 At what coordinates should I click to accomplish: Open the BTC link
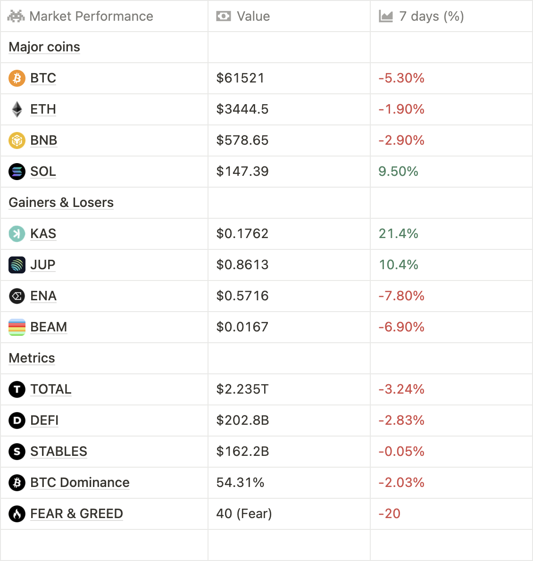43,78
